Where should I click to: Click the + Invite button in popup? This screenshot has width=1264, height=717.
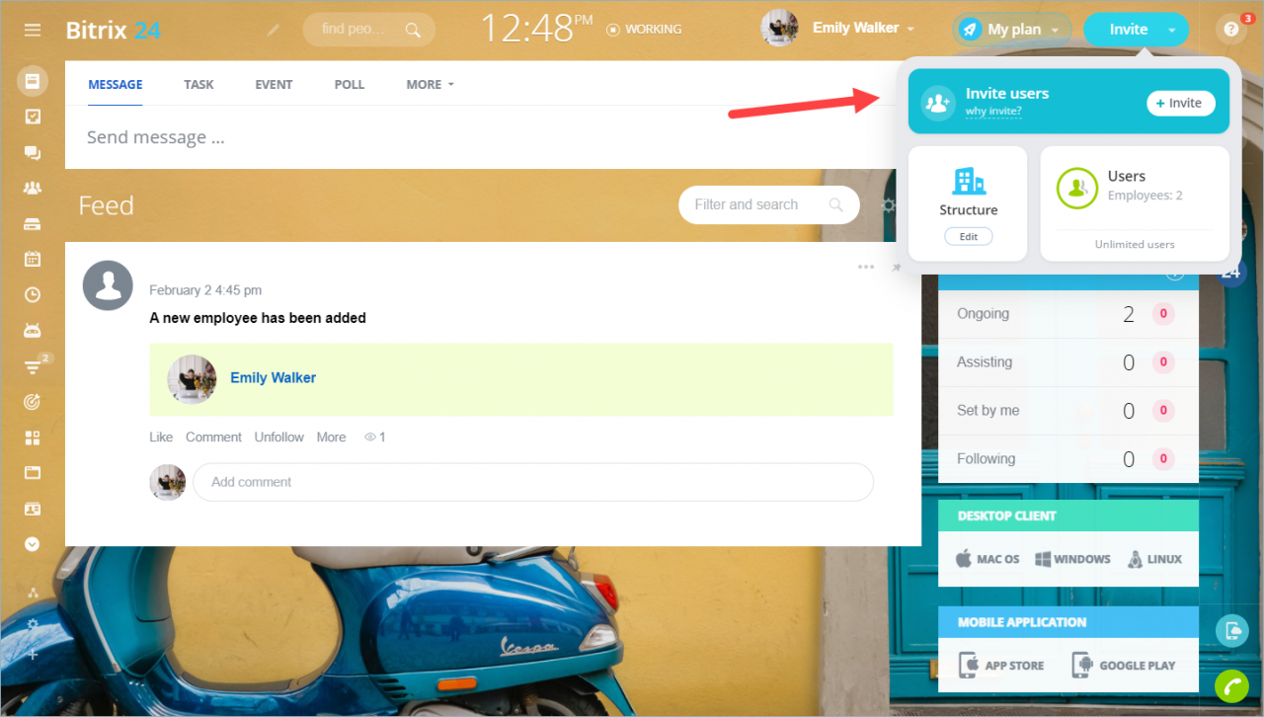click(x=1180, y=103)
